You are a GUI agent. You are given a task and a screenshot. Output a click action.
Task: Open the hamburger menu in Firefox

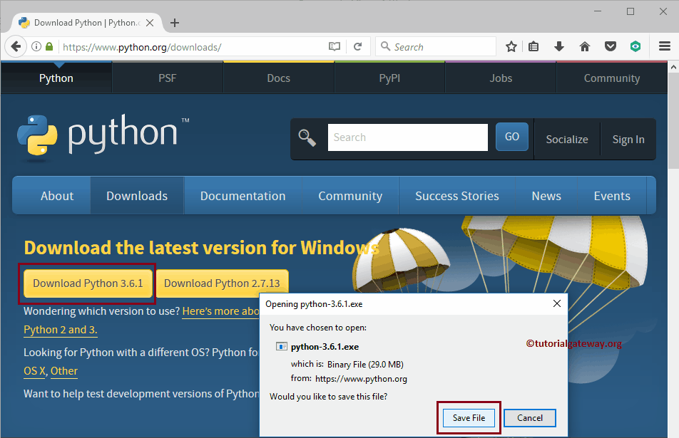pos(665,47)
